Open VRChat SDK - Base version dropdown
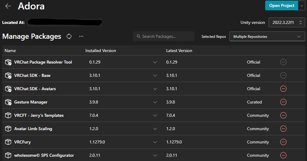This screenshot has height=161, width=307. pos(155,75)
